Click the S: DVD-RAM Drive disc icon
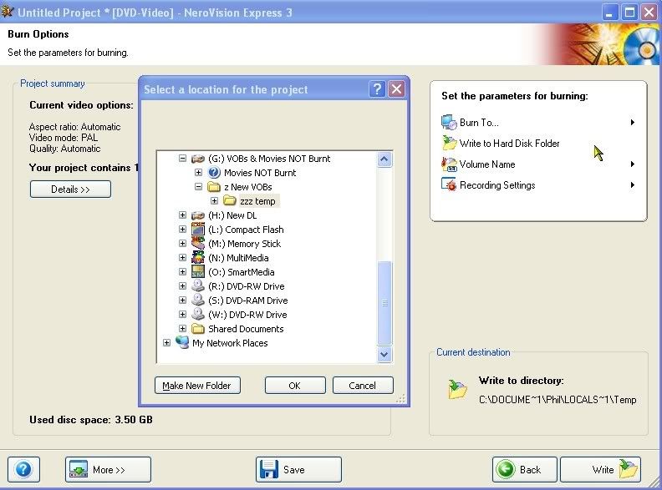Image resolution: width=662 pixels, height=490 pixels. click(x=198, y=300)
